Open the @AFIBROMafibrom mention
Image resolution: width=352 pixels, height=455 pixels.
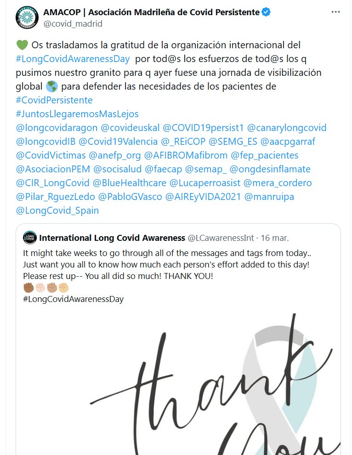186,155
